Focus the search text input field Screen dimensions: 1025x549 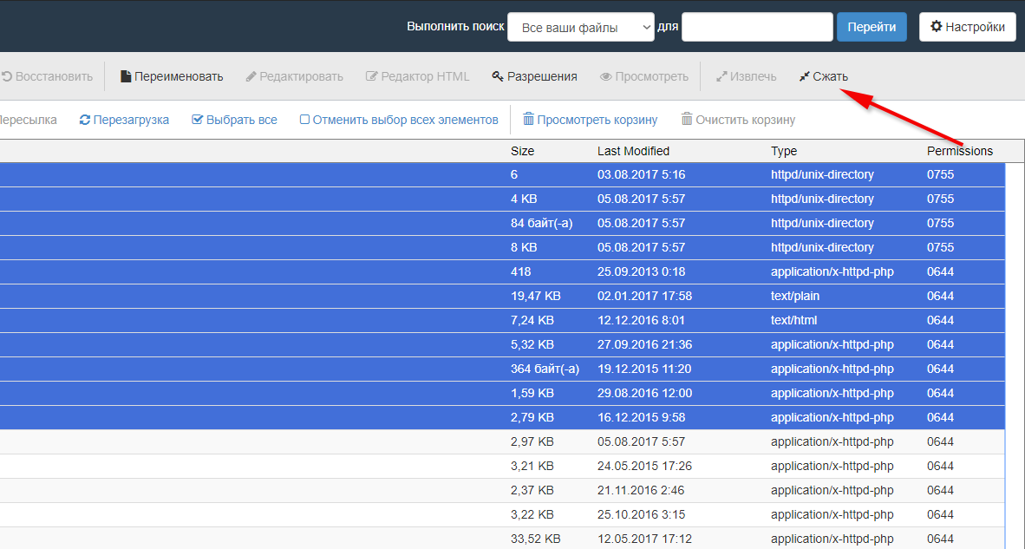point(757,27)
